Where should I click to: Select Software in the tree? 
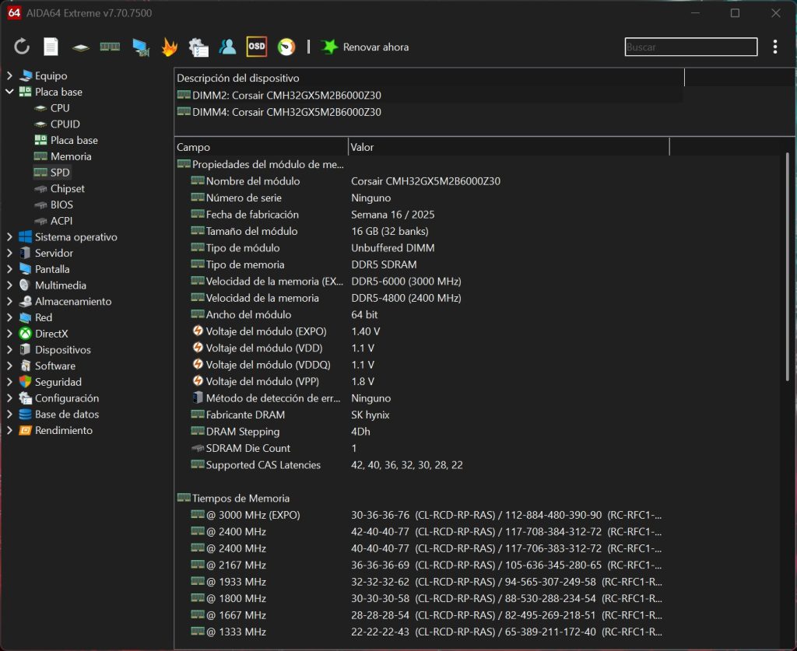click(x=55, y=366)
